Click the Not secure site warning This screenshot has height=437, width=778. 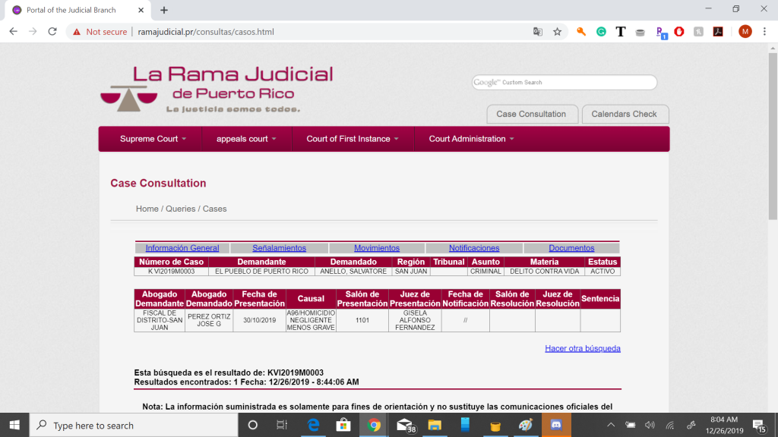(100, 32)
